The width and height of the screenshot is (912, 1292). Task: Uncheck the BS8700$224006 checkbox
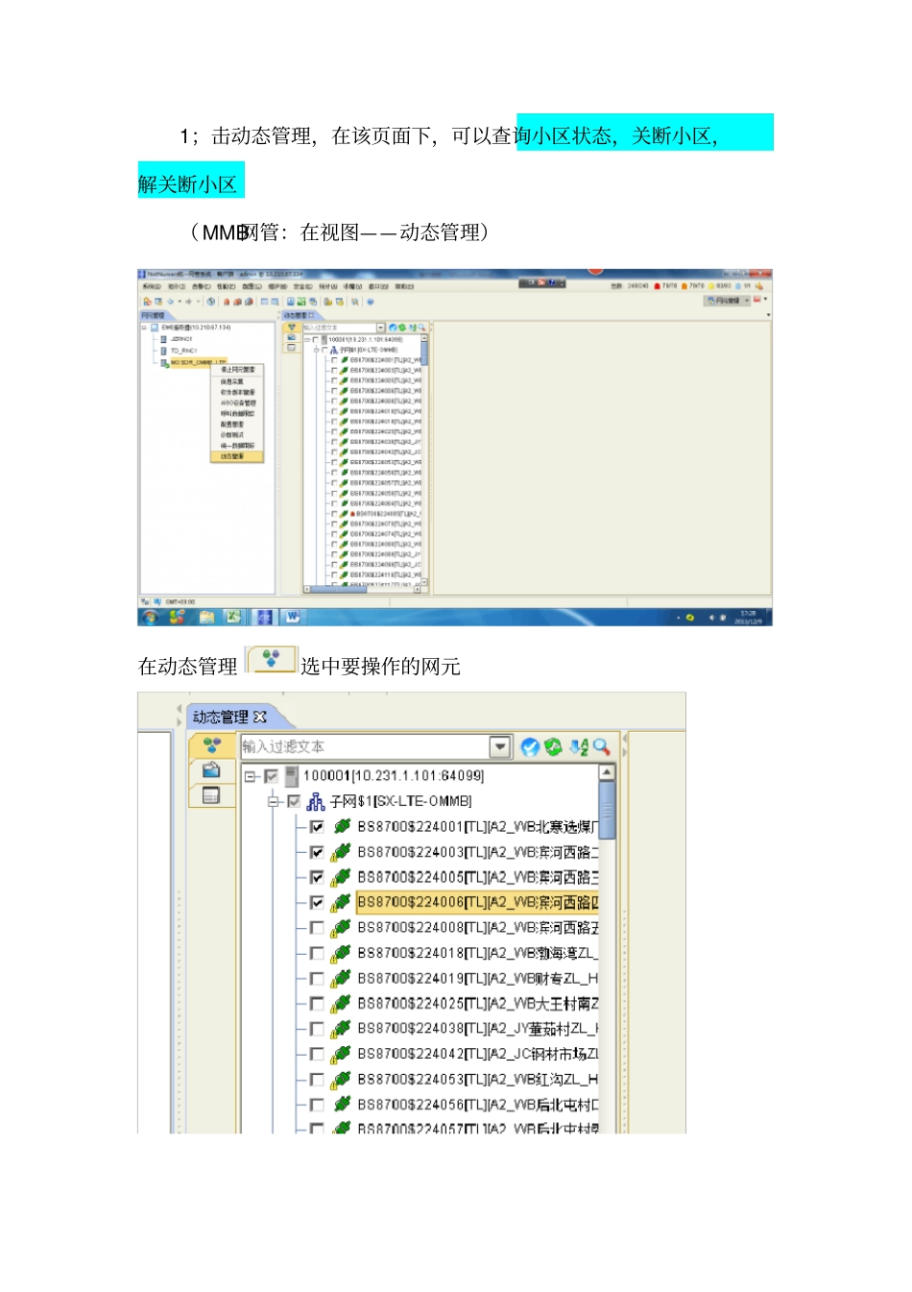[316, 902]
